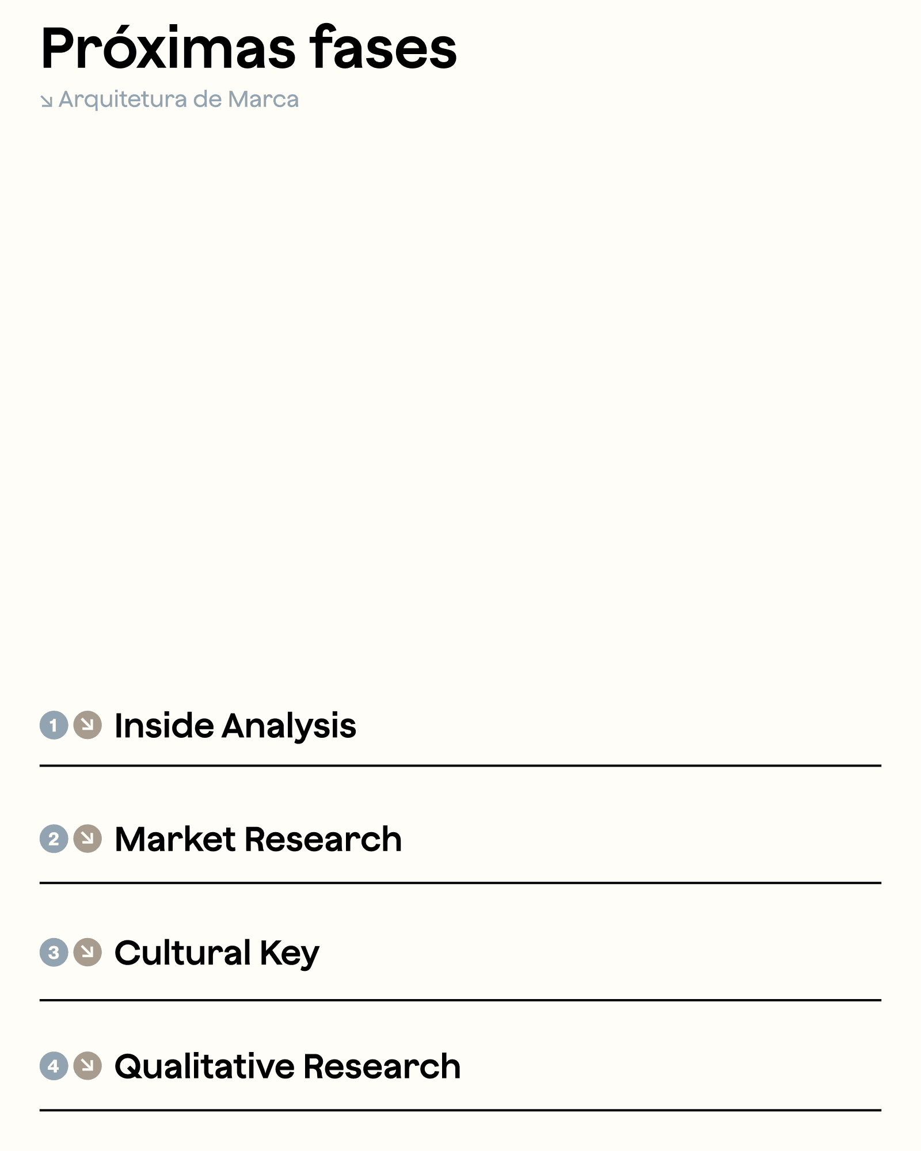Click the divider line under Qualitative Research

pyautogui.click(x=461, y=1110)
